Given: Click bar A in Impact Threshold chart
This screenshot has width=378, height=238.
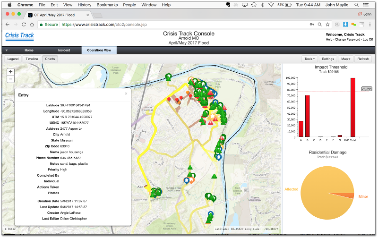Looking at the screenshot, I should click(301, 129).
